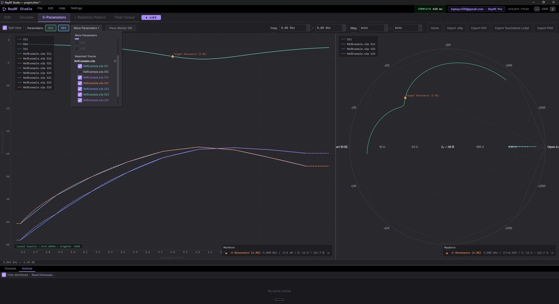559x304 pixels.
Task: Click the Freq start spinner arrows
Action: coord(308,28)
